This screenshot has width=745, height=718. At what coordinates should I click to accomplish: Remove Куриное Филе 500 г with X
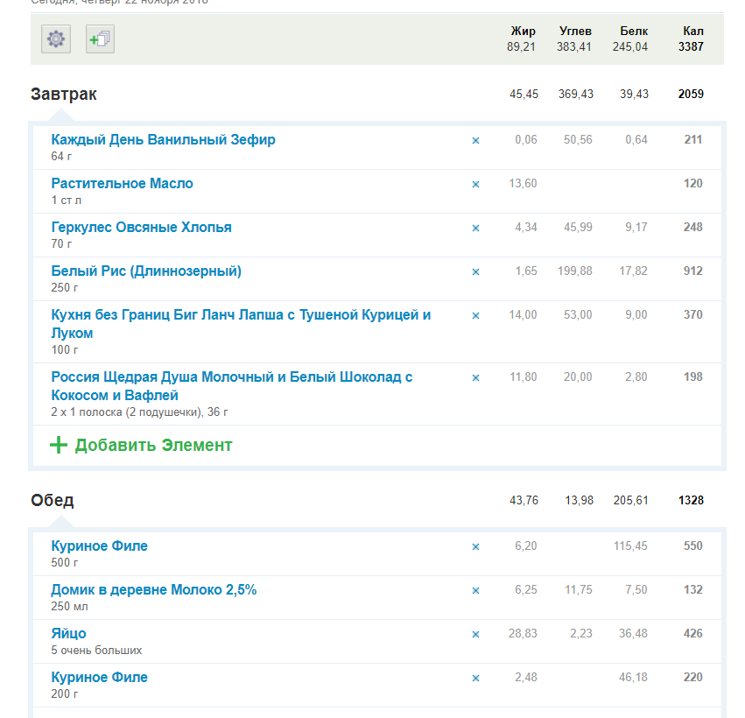475,546
